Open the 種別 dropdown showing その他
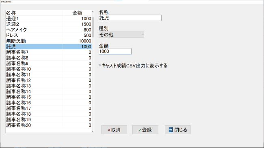 [121, 35]
